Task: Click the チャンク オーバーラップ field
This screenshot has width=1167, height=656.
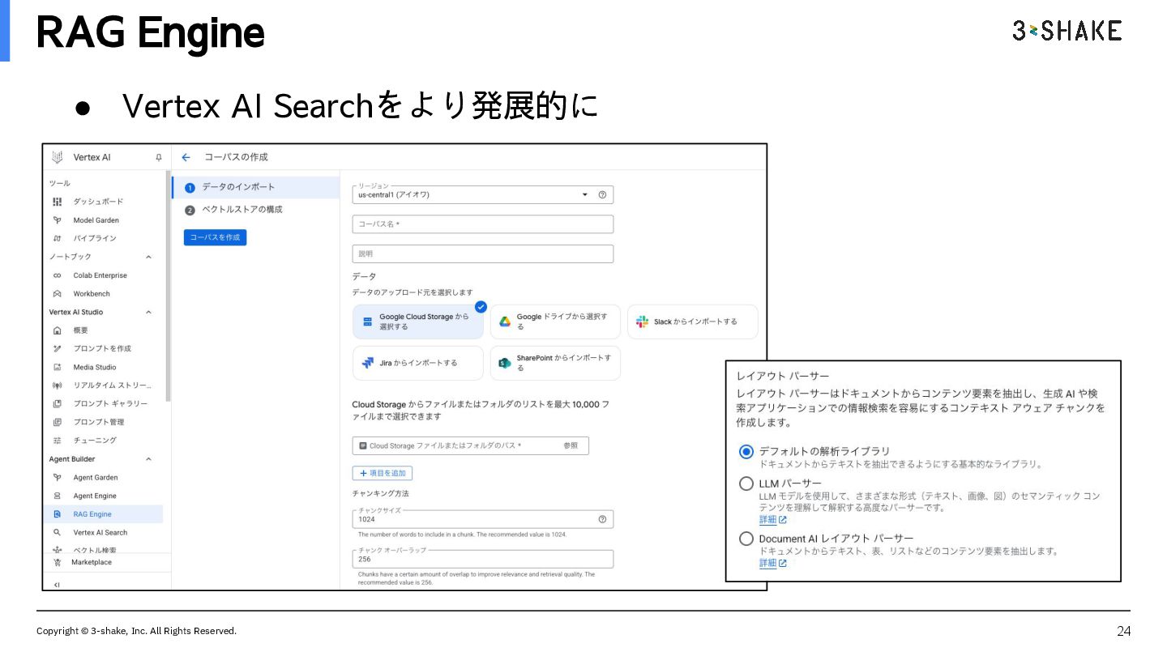Action: click(x=483, y=559)
